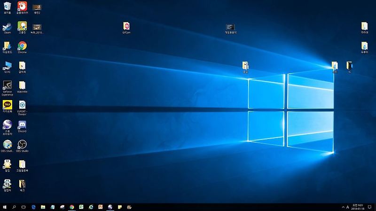
Task: Open the Action Center notifications icon
Action: [x=369, y=207]
